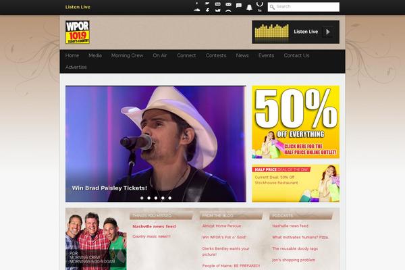This screenshot has height=270, width=405.
Task: Open Win WPOR's Pot o' Gold! post
Action: (x=224, y=237)
